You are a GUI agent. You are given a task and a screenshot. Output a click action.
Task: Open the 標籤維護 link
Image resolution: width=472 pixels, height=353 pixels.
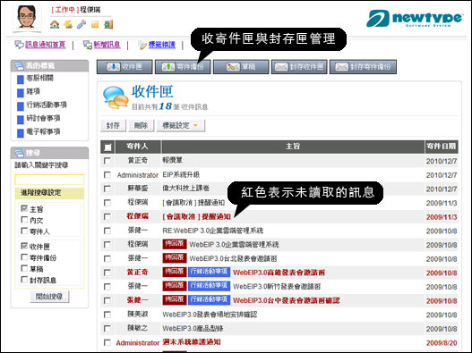pyautogui.click(x=161, y=45)
